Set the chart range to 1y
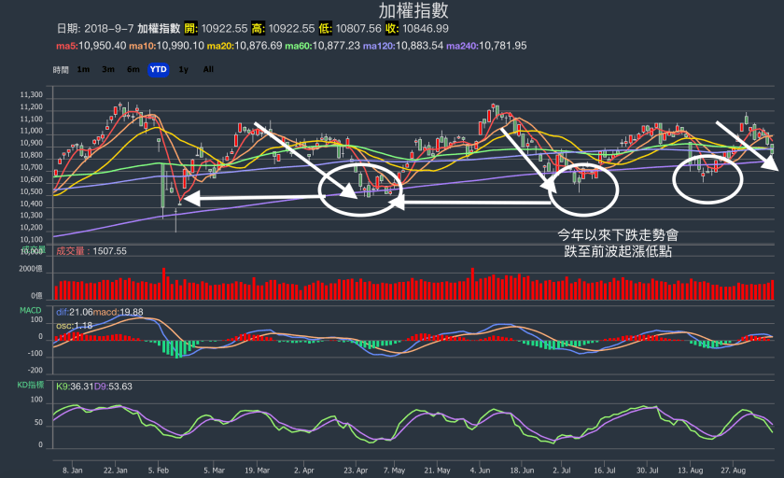The height and width of the screenshot is (478, 784). pos(184,69)
